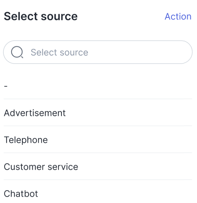Click the magnifying glass search icon
This screenshot has width=197, height=203.
[x=17, y=52]
